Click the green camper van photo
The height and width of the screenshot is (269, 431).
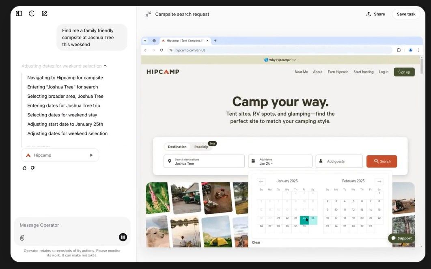186,198
